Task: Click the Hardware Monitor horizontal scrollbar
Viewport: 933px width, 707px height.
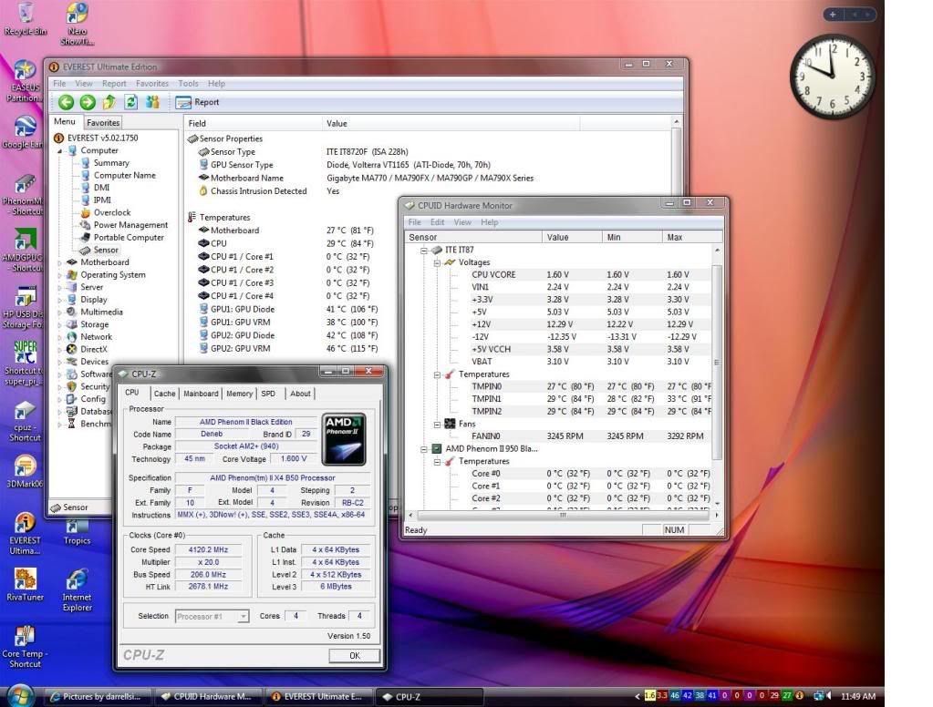Action: (563, 515)
